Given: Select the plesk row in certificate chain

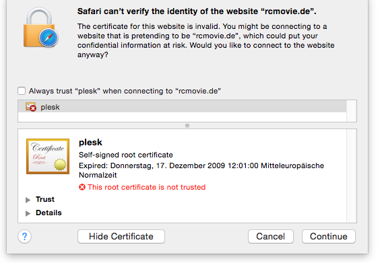Looking at the screenshot, I should click(182, 107).
